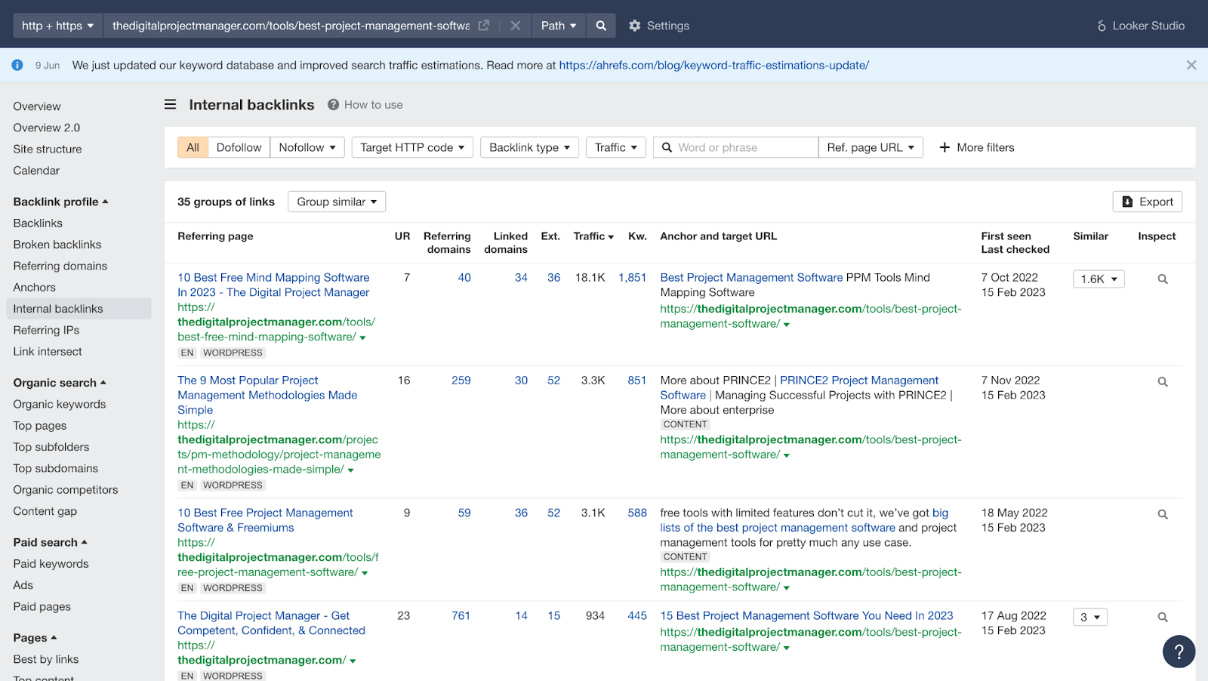Open the Path mode dropdown

(x=559, y=26)
